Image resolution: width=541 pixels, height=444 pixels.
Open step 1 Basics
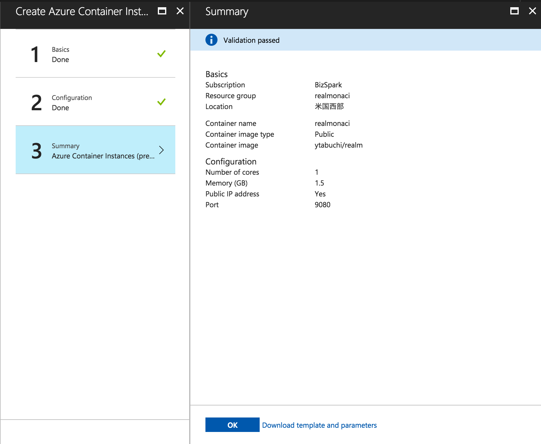tap(95, 54)
